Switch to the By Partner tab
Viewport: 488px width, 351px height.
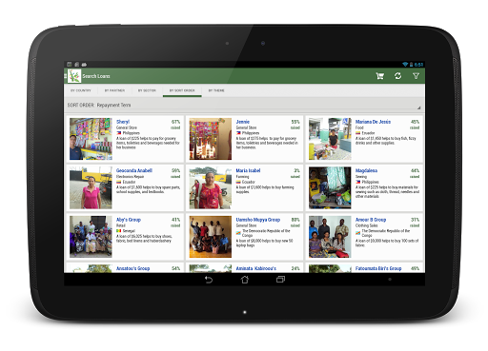114,90
